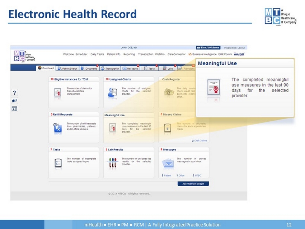Open the EHR Forum link
The image size is (305, 229).
tap(225, 54)
